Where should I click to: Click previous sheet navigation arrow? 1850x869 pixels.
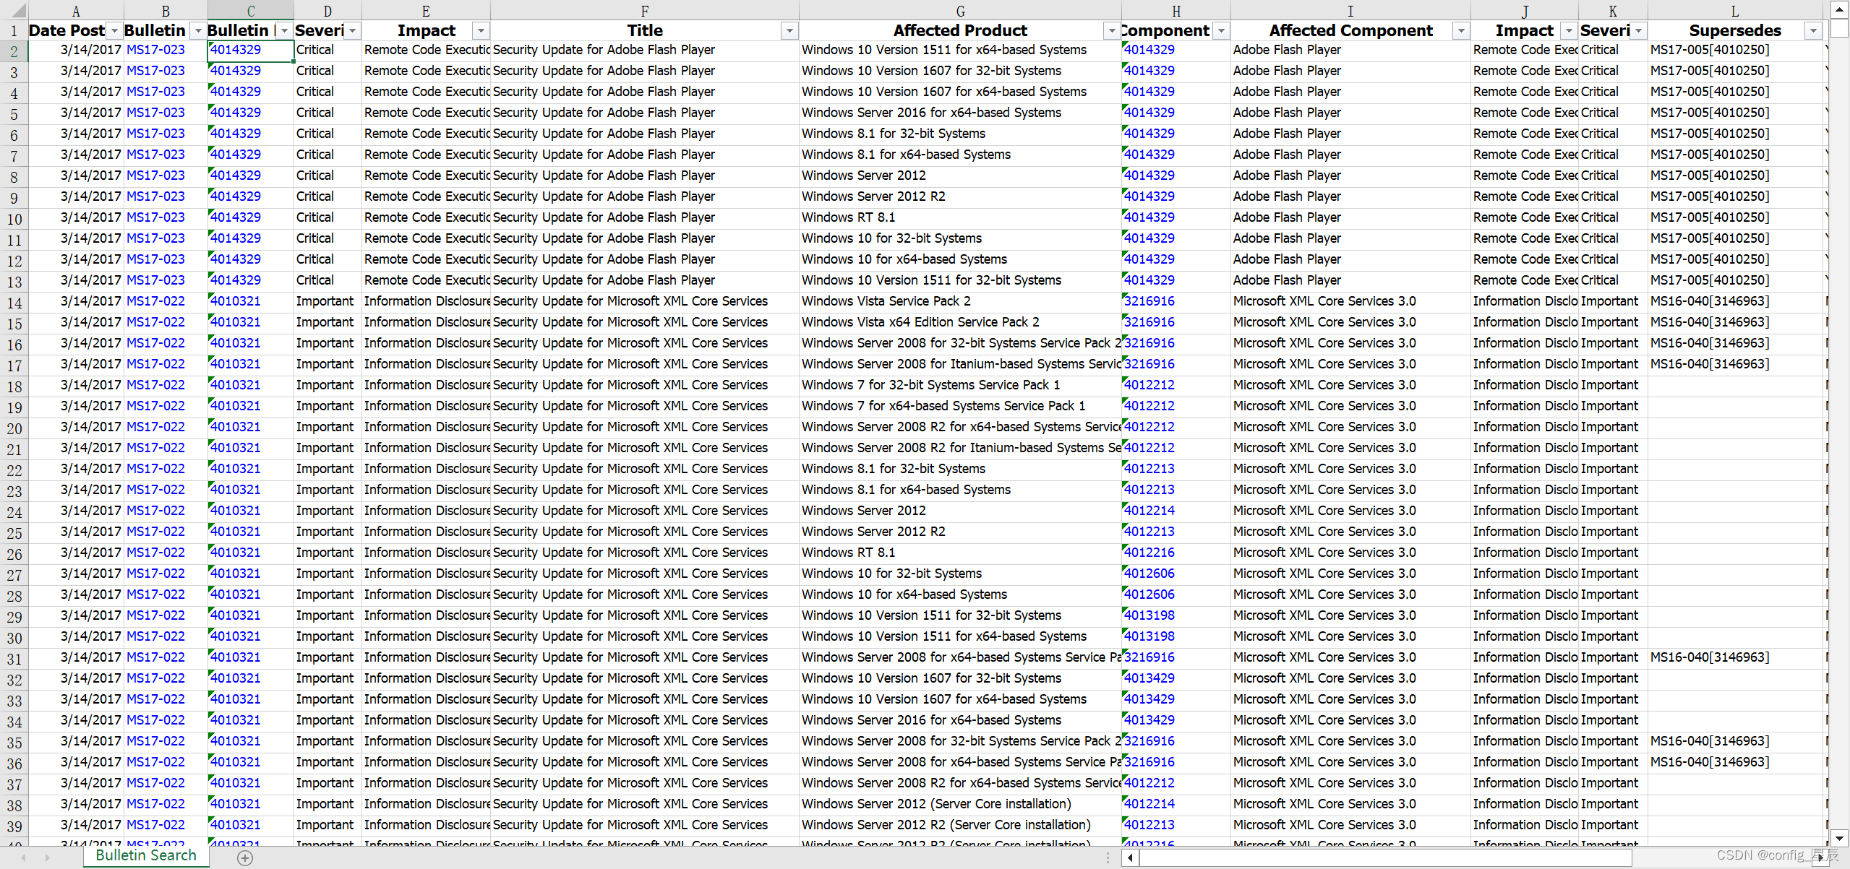[24, 858]
